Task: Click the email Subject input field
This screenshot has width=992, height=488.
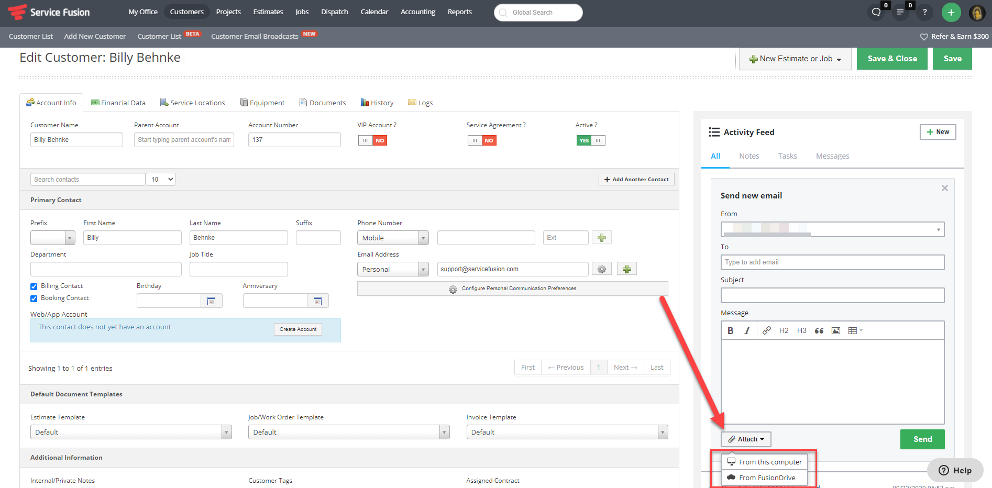Action: (x=832, y=295)
